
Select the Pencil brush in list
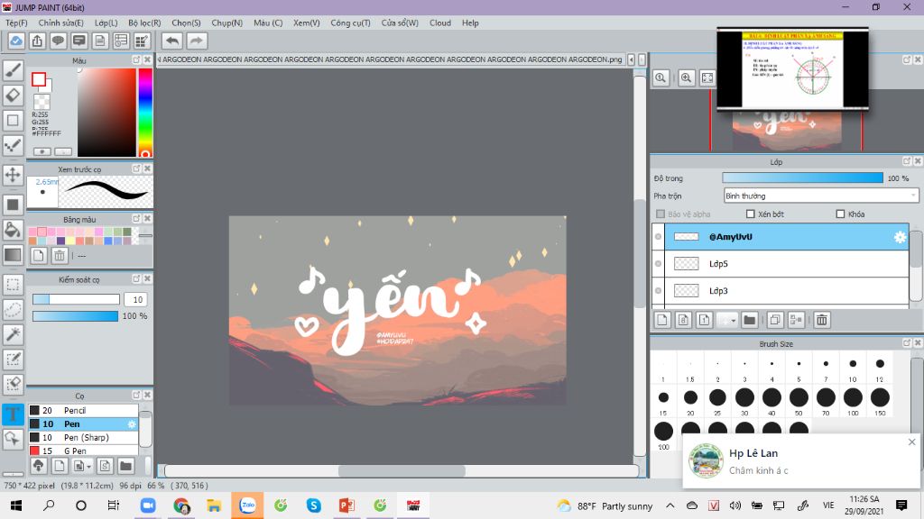tap(83, 410)
